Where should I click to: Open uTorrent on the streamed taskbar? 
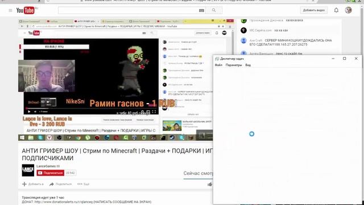[x=88, y=138]
